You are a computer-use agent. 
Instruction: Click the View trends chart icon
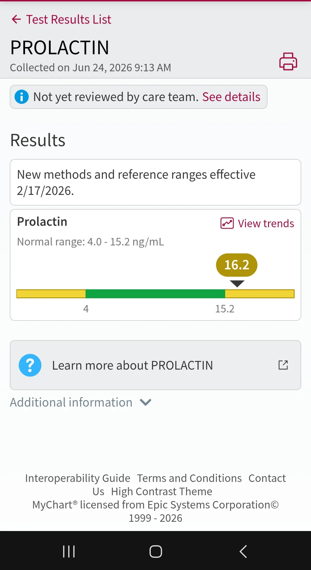tap(227, 223)
